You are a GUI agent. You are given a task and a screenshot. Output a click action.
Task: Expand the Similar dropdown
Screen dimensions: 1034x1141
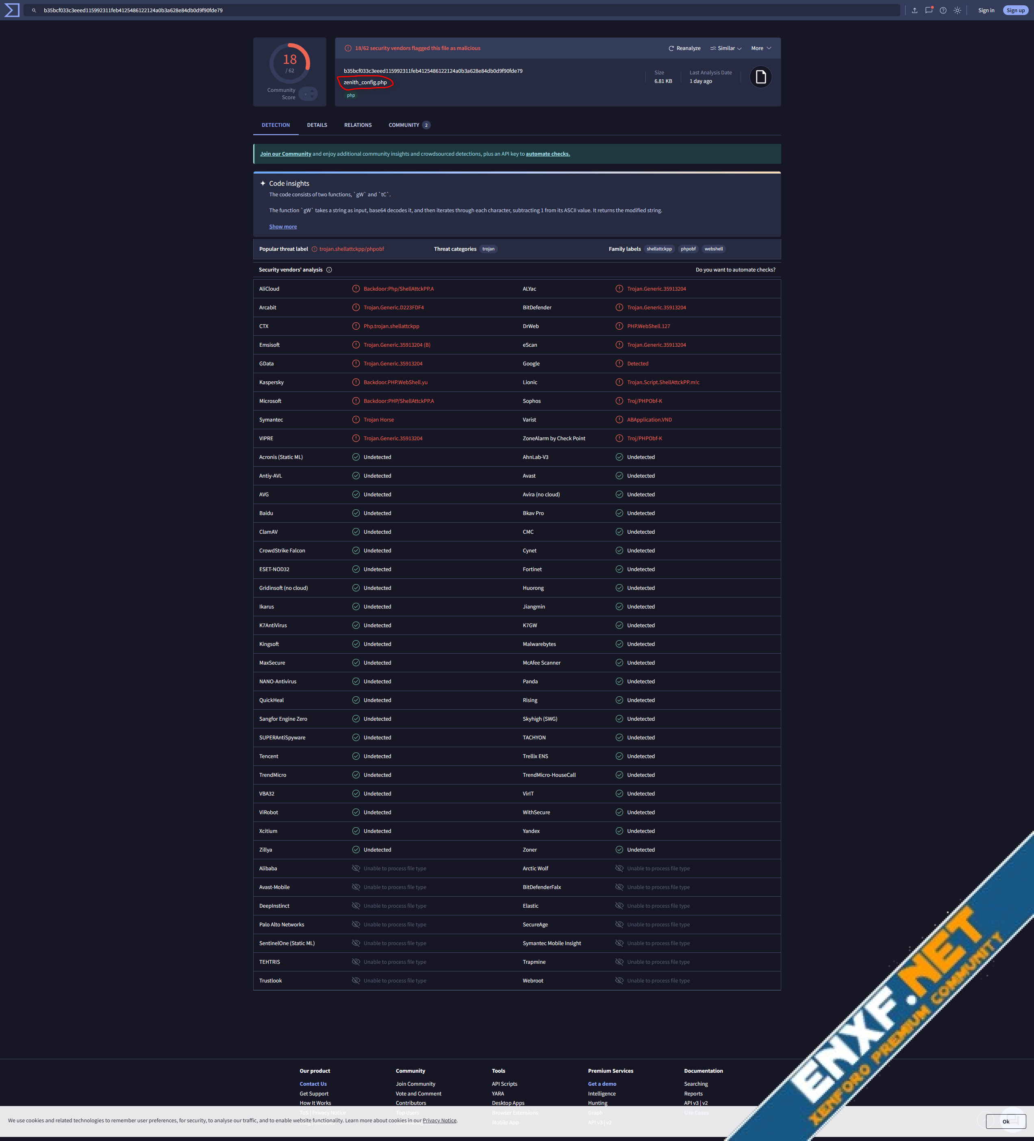pyautogui.click(x=726, y=48)
